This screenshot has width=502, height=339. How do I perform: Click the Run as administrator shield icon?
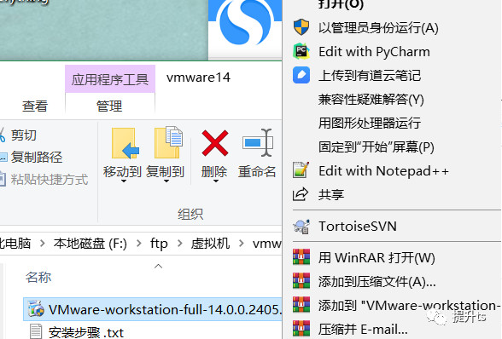coord(301,27)
